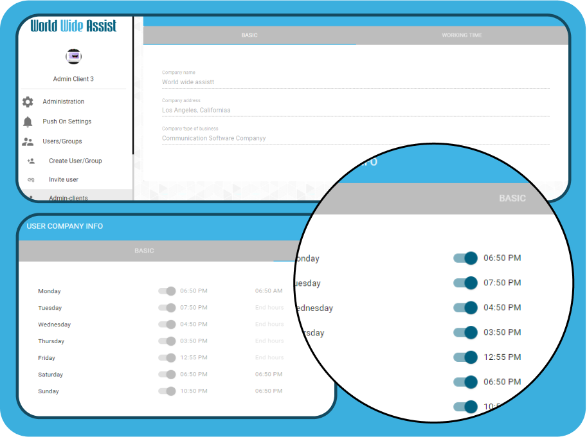Toggle Wednesday switch in magnified view
Image resolution: width=587 pixels, height=437 pixels.
(x=465, y=308)
